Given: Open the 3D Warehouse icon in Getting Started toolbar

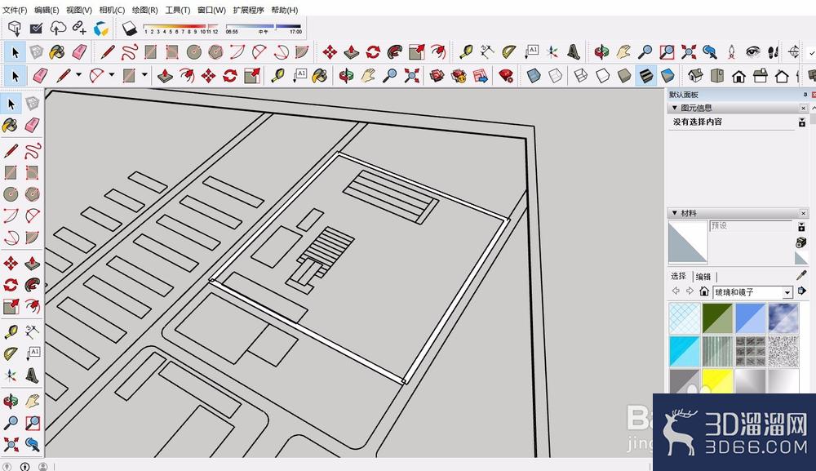Looking at the screenshot, I should [437, 76].
